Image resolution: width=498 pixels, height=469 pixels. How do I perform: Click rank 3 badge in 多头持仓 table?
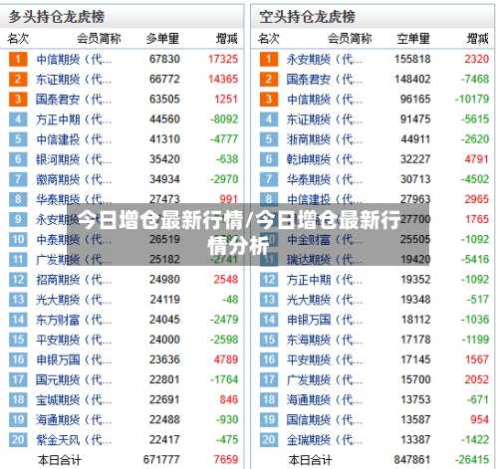18,100
